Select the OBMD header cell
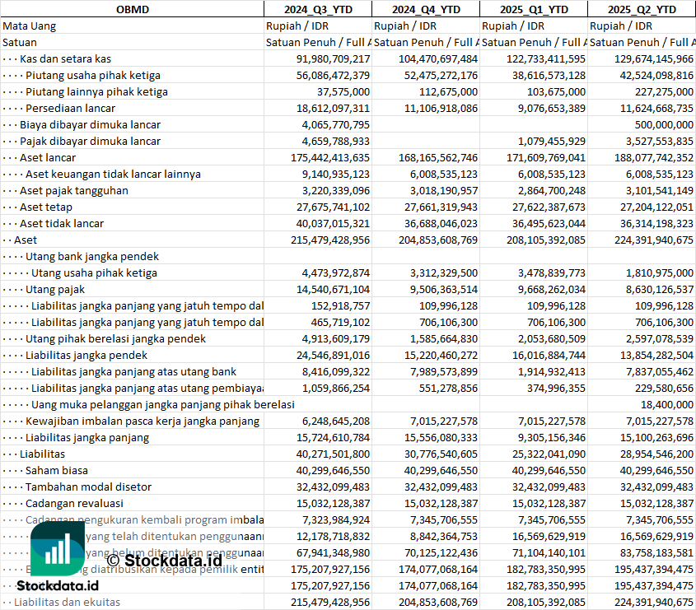 pos(132,9)
